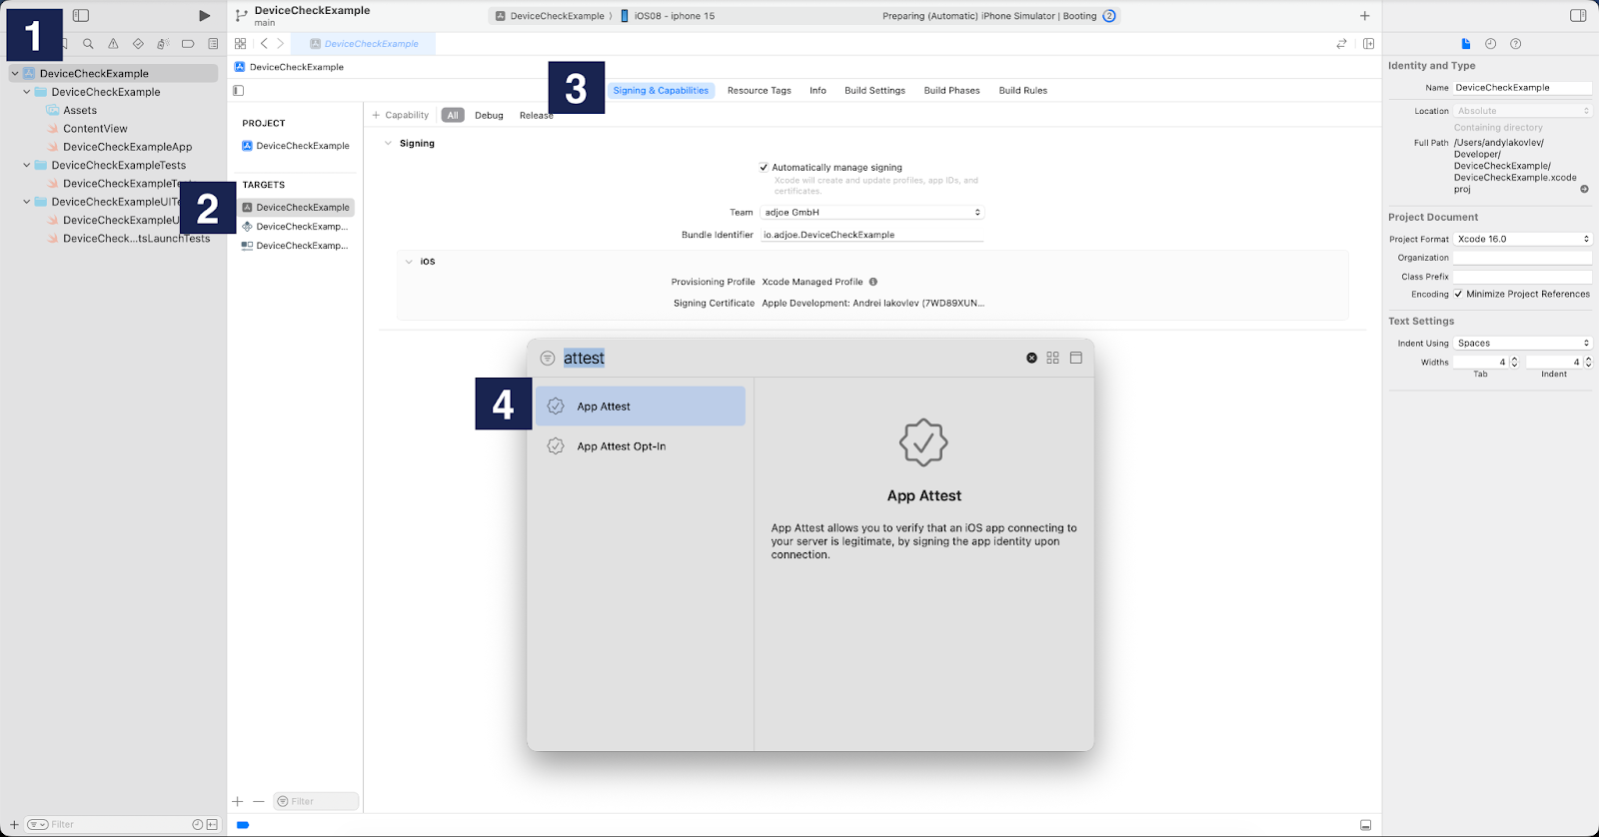Select App Attest Opt-In capability
Screen dimensions: 1599x837
tap(641, 446)
